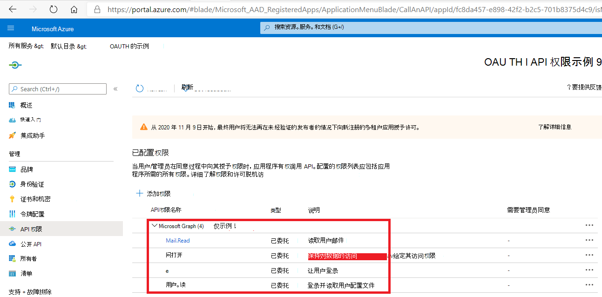The height and width of the screenshot is (297, 602).
Task: Reload the page with browser refresh icon
Action: click(54, 9)
